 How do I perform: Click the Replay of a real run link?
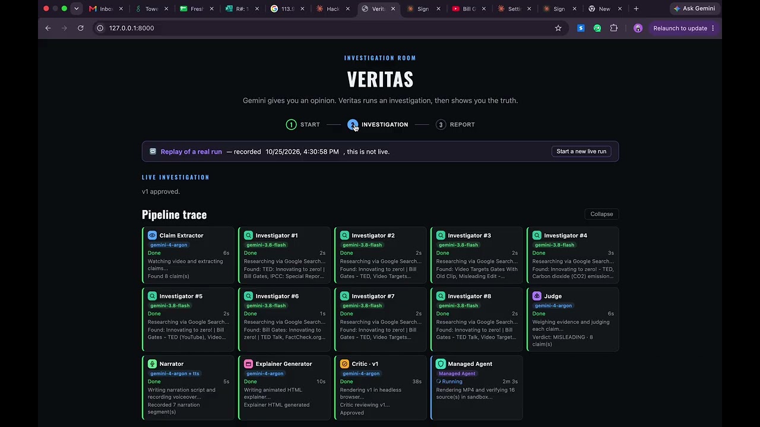click(x=191, y=152)
